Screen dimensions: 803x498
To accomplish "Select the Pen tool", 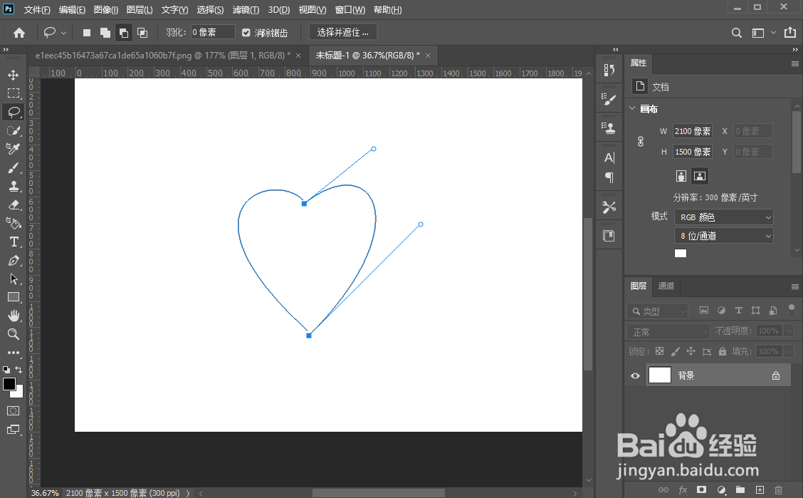I will (x=14, y=260).
